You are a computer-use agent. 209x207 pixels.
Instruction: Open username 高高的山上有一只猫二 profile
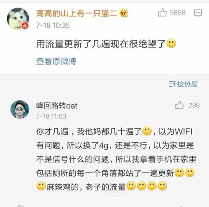pyautogui.click(x=76, y=13)
